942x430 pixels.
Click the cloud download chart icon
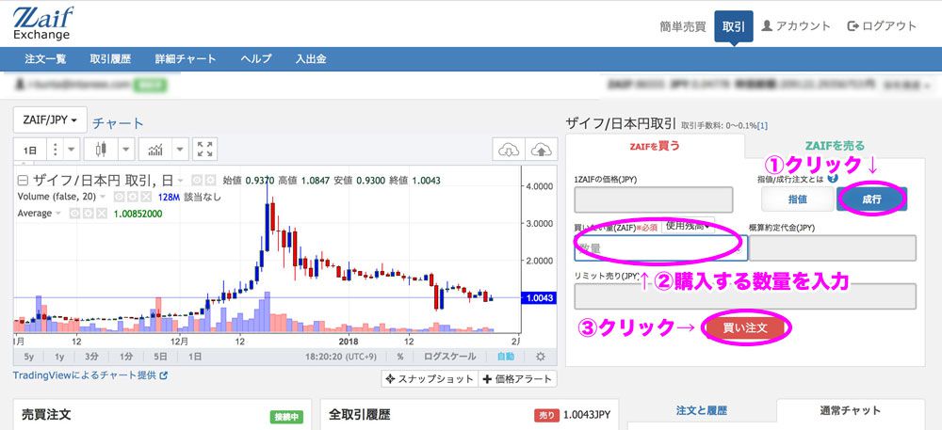point(509,150)
